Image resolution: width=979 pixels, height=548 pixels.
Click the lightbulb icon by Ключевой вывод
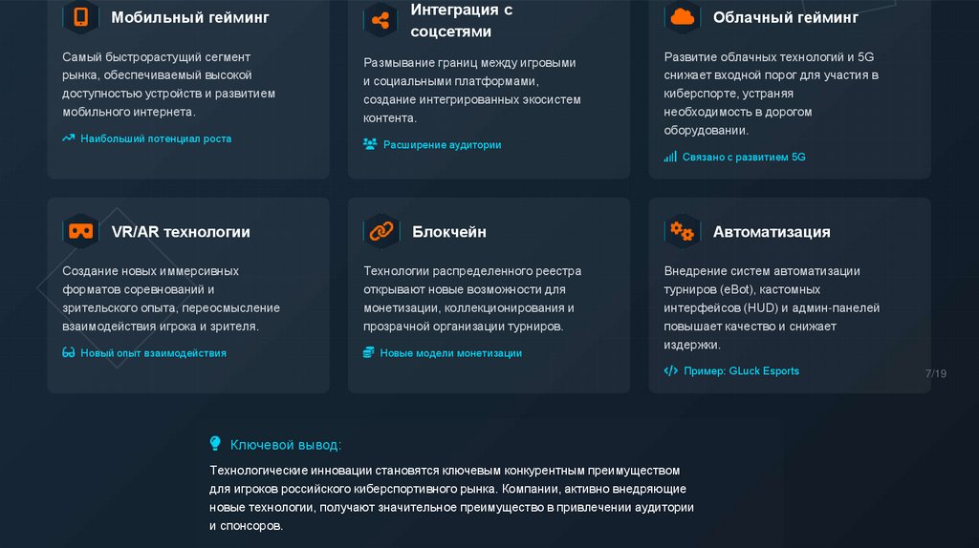(x=215, y=444)
